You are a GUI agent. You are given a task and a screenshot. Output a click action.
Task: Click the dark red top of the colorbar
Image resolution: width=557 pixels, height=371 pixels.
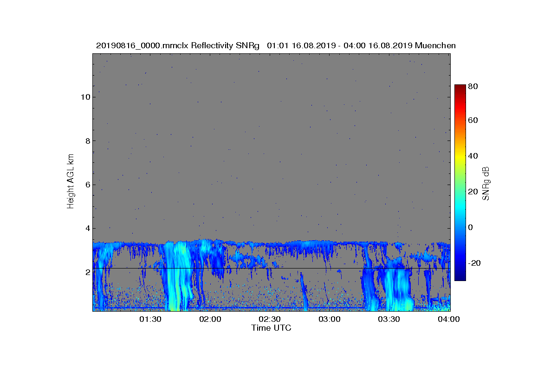(x=460, y=88)
